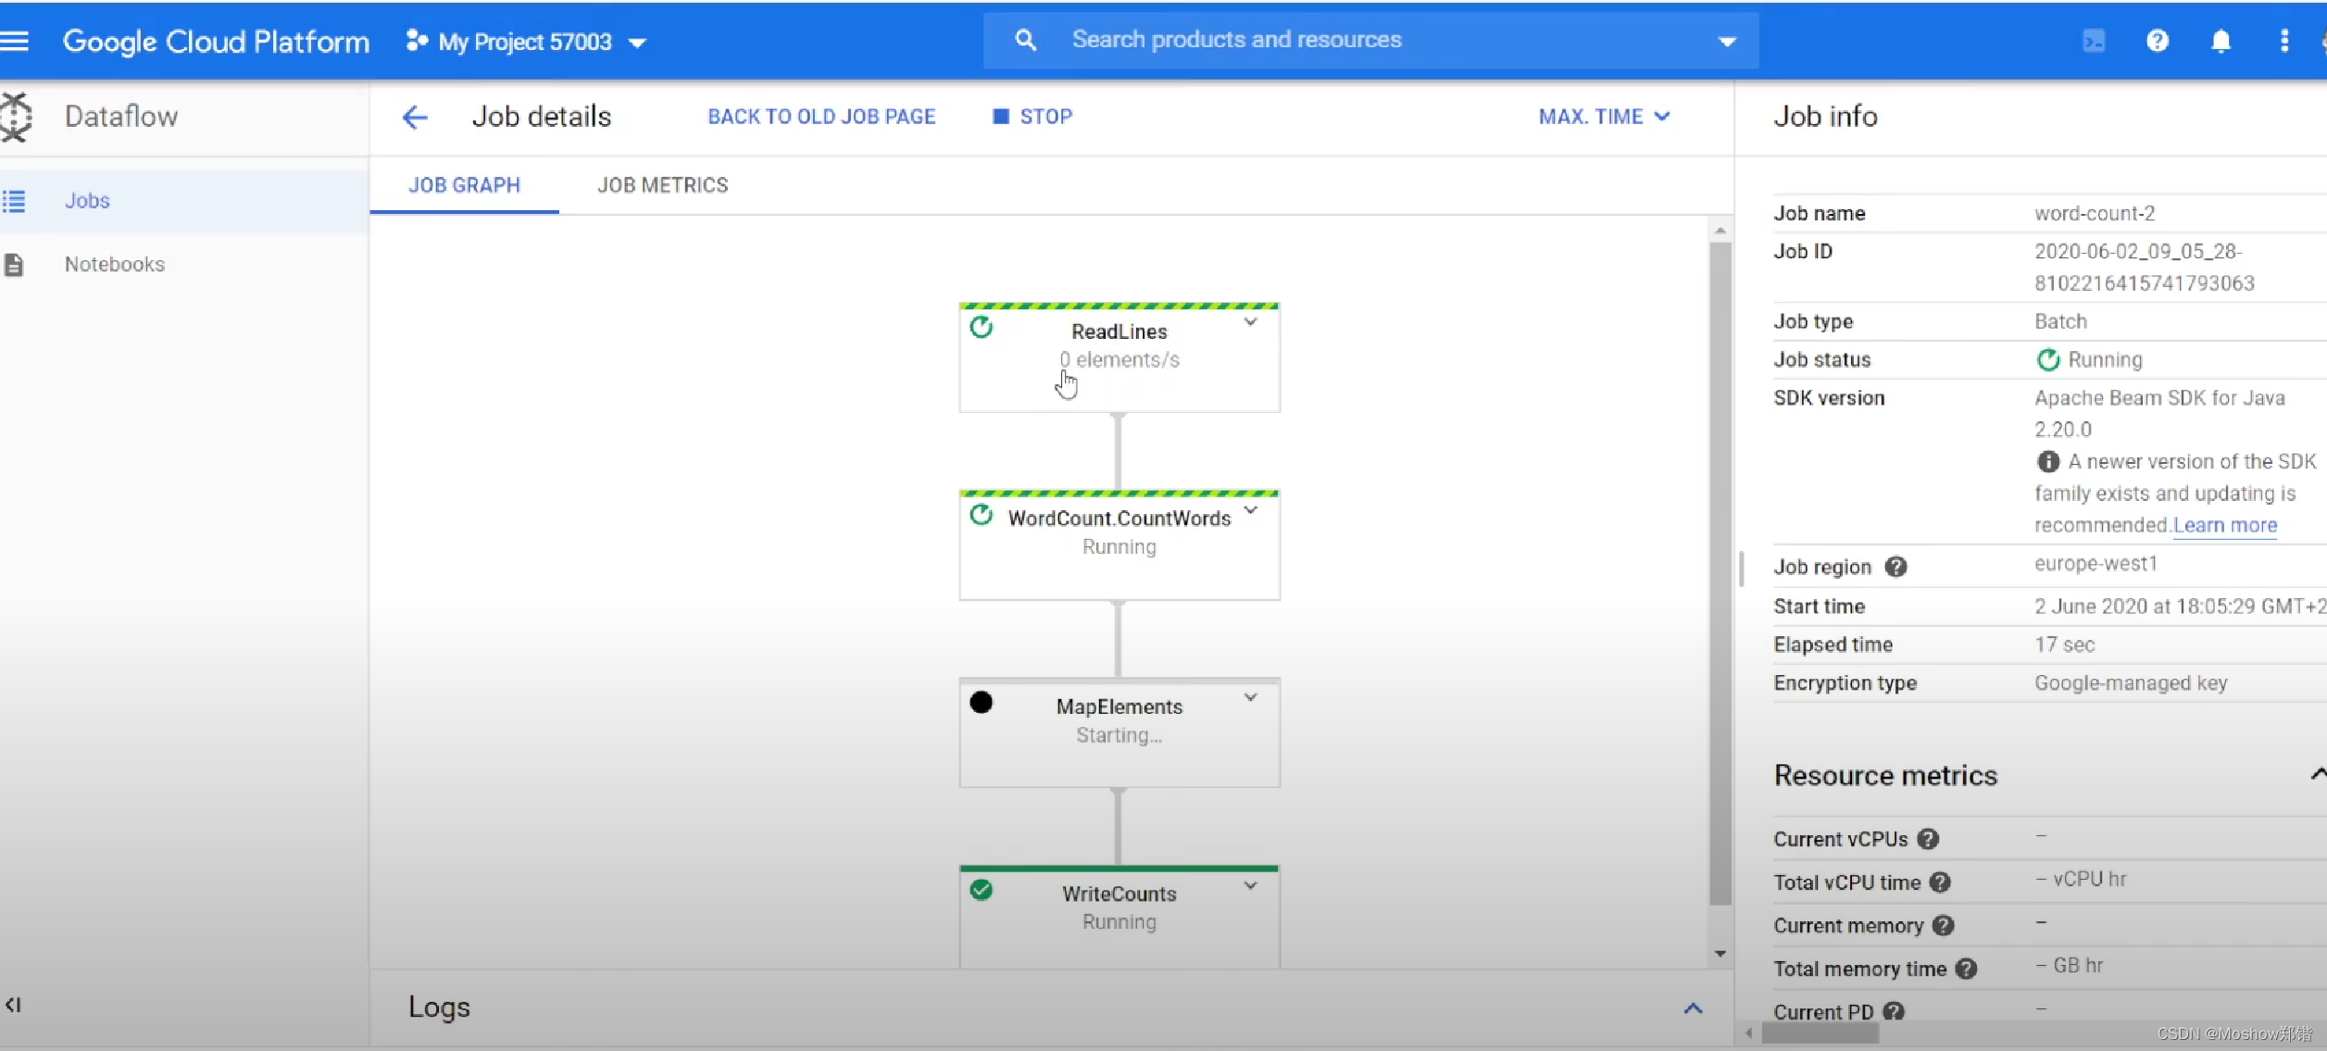This screenshot has height=1051, width=2327.
Task: Click the Learn more SDK link
Action: click(x=2224, y=525)
